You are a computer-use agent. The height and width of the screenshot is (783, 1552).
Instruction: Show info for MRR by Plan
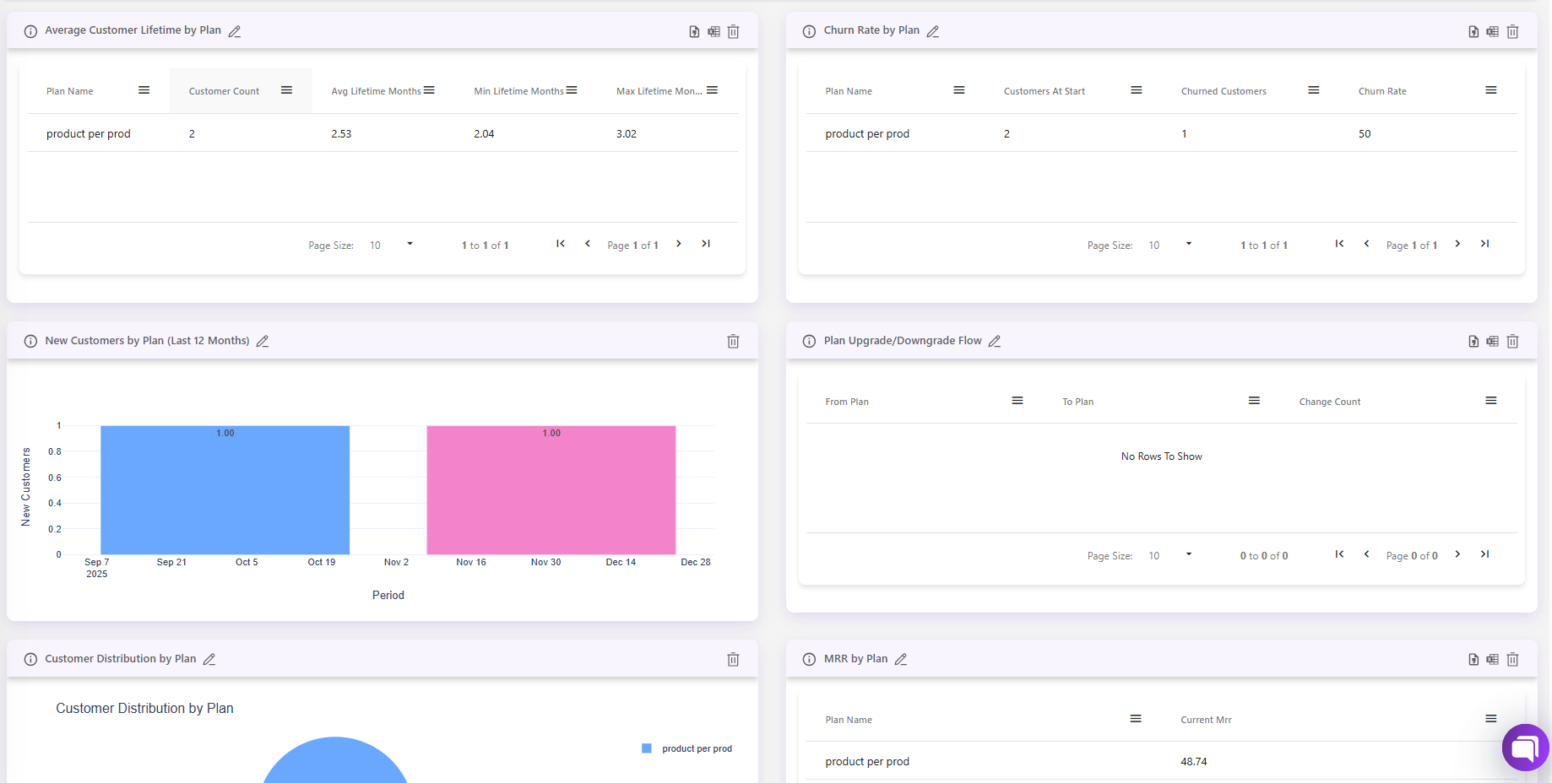[x=809, y=659]
